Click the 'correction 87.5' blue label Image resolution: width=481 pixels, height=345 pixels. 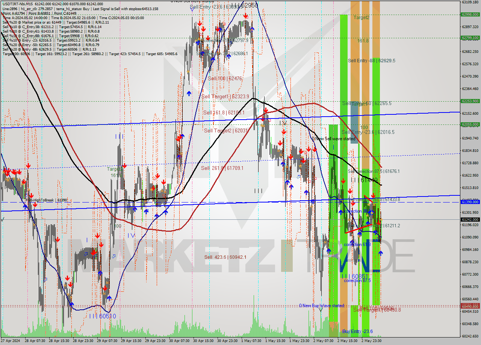pyautogui.click(x=357, y=280)
